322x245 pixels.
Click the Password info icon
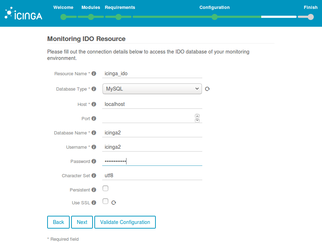point(94,161)
